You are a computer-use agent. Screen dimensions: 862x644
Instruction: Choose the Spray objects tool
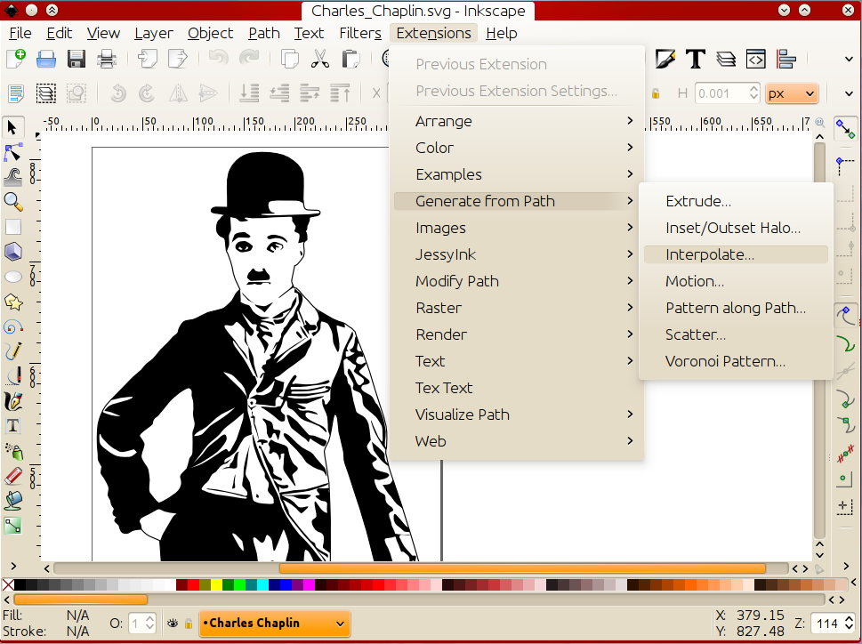pos(12,451)
